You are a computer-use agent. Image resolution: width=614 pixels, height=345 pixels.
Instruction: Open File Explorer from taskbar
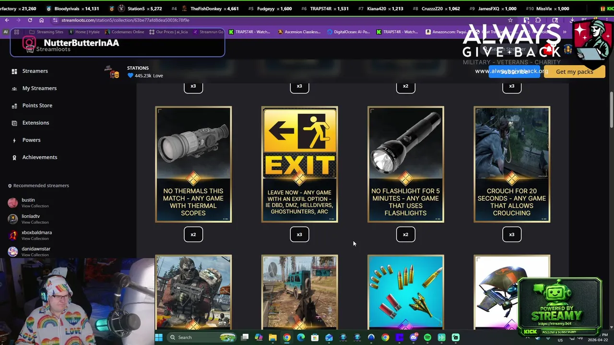click(272, 337)
